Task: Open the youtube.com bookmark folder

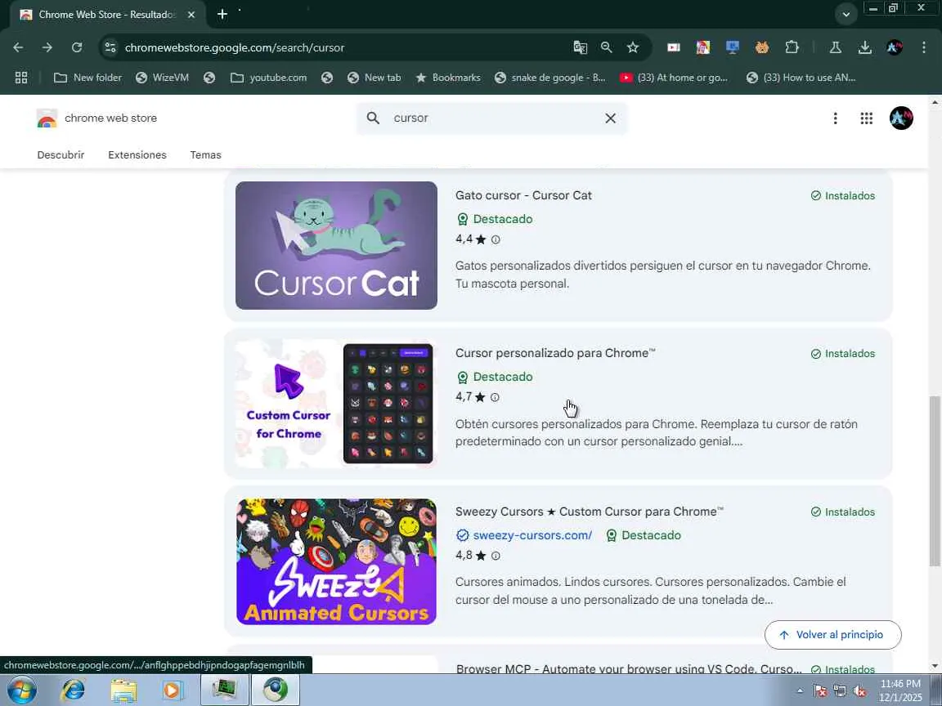Action: point(268,78)
